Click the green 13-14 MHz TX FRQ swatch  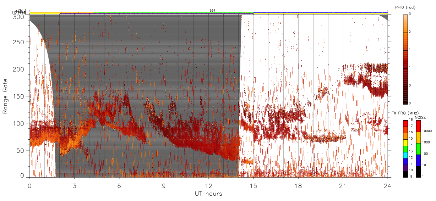tap(405, 149)
